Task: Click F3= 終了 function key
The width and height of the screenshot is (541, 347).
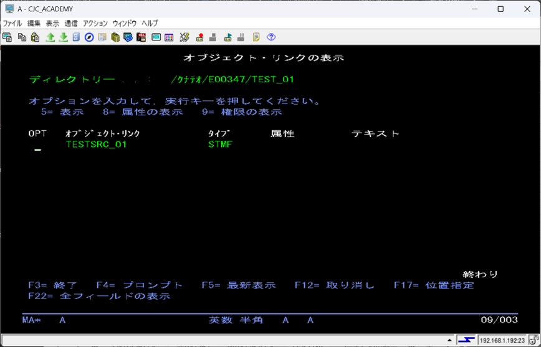Action: coord(53,285)
